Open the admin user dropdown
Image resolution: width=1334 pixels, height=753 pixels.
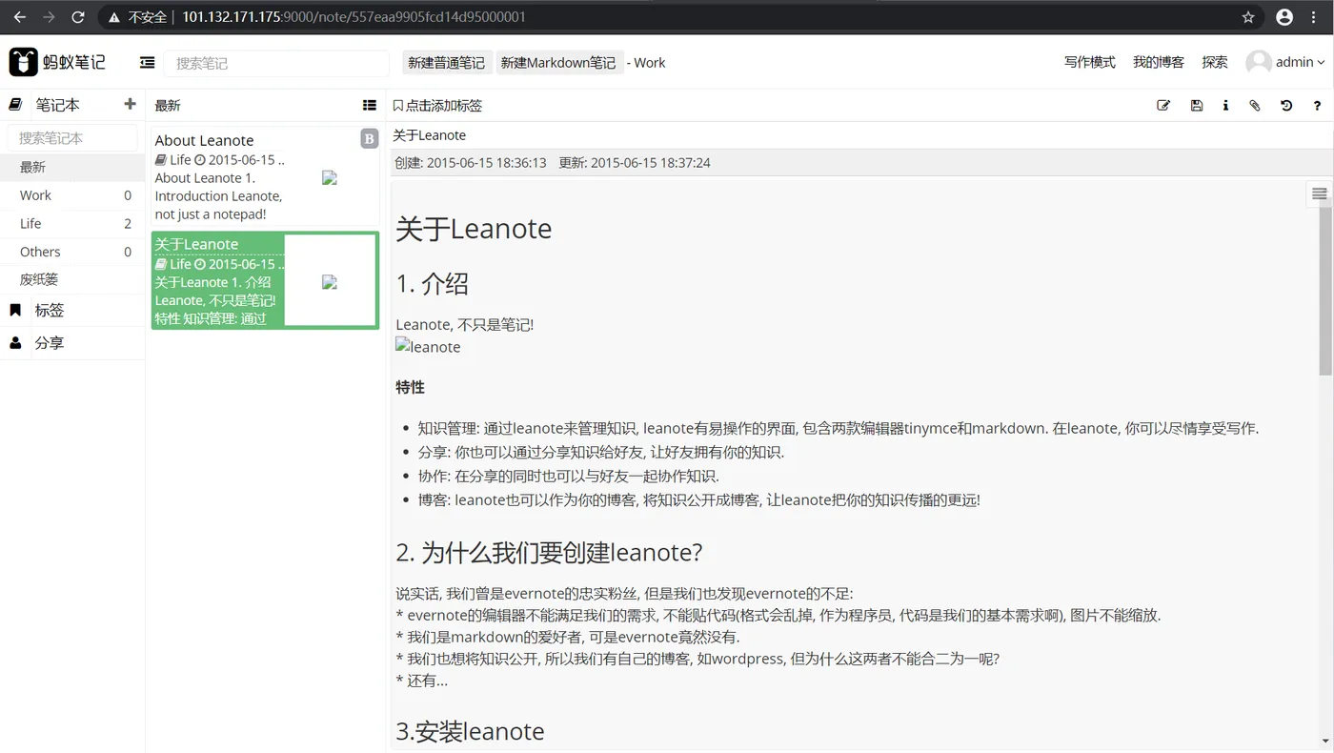coord(1285,62)
